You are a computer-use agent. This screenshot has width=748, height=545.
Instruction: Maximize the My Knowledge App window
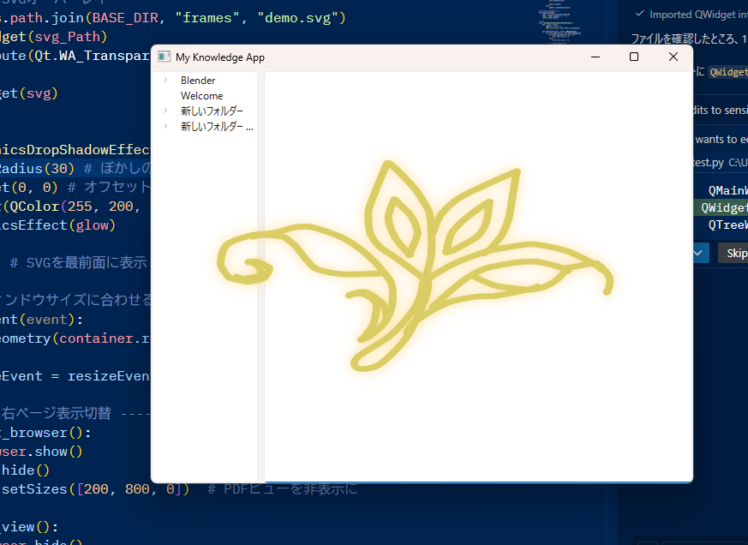click(634, 57)
